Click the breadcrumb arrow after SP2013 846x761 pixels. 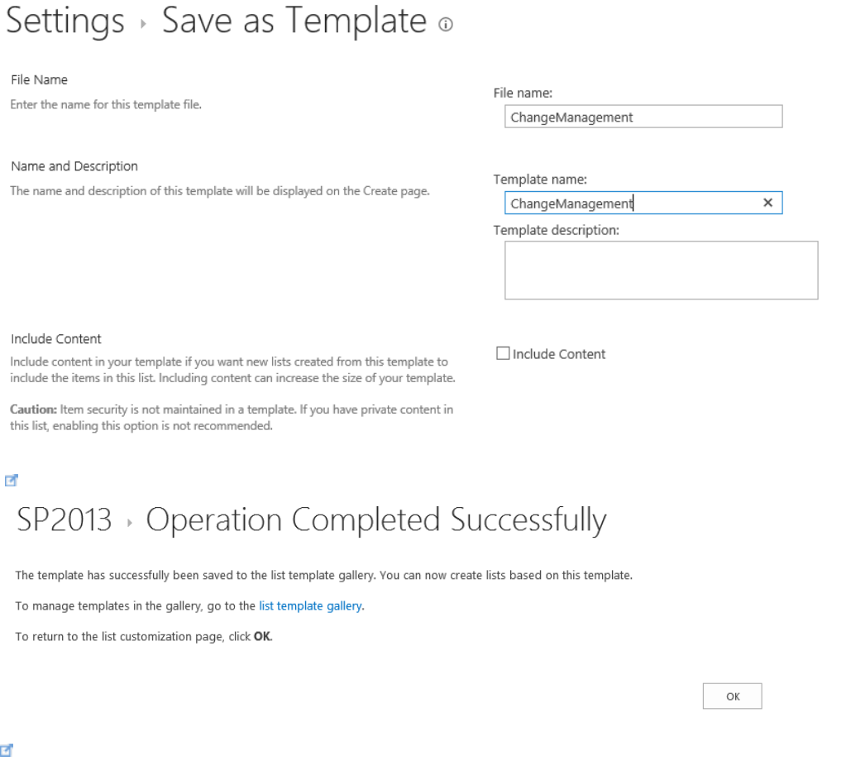[129, 524]
